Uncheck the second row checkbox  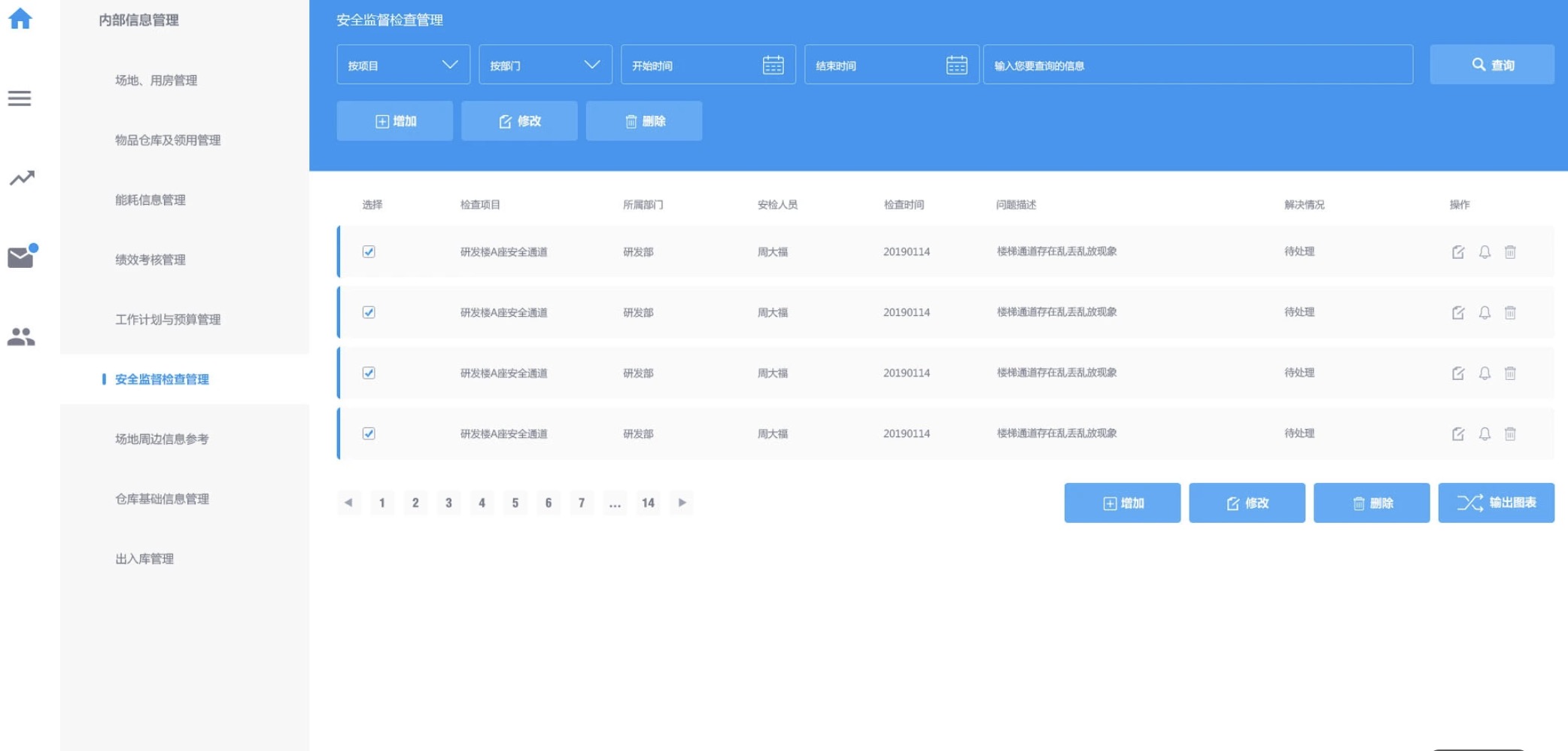(x=369, y=312)
